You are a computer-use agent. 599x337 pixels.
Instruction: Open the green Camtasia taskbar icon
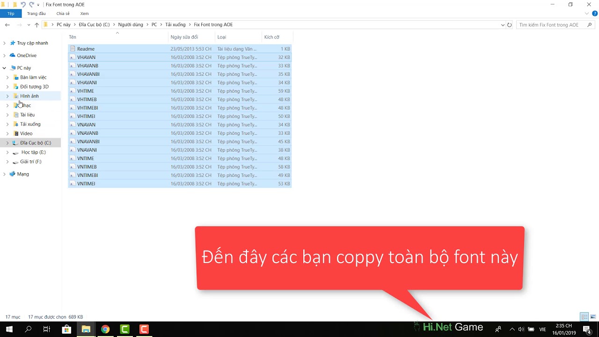coord(125,329)
